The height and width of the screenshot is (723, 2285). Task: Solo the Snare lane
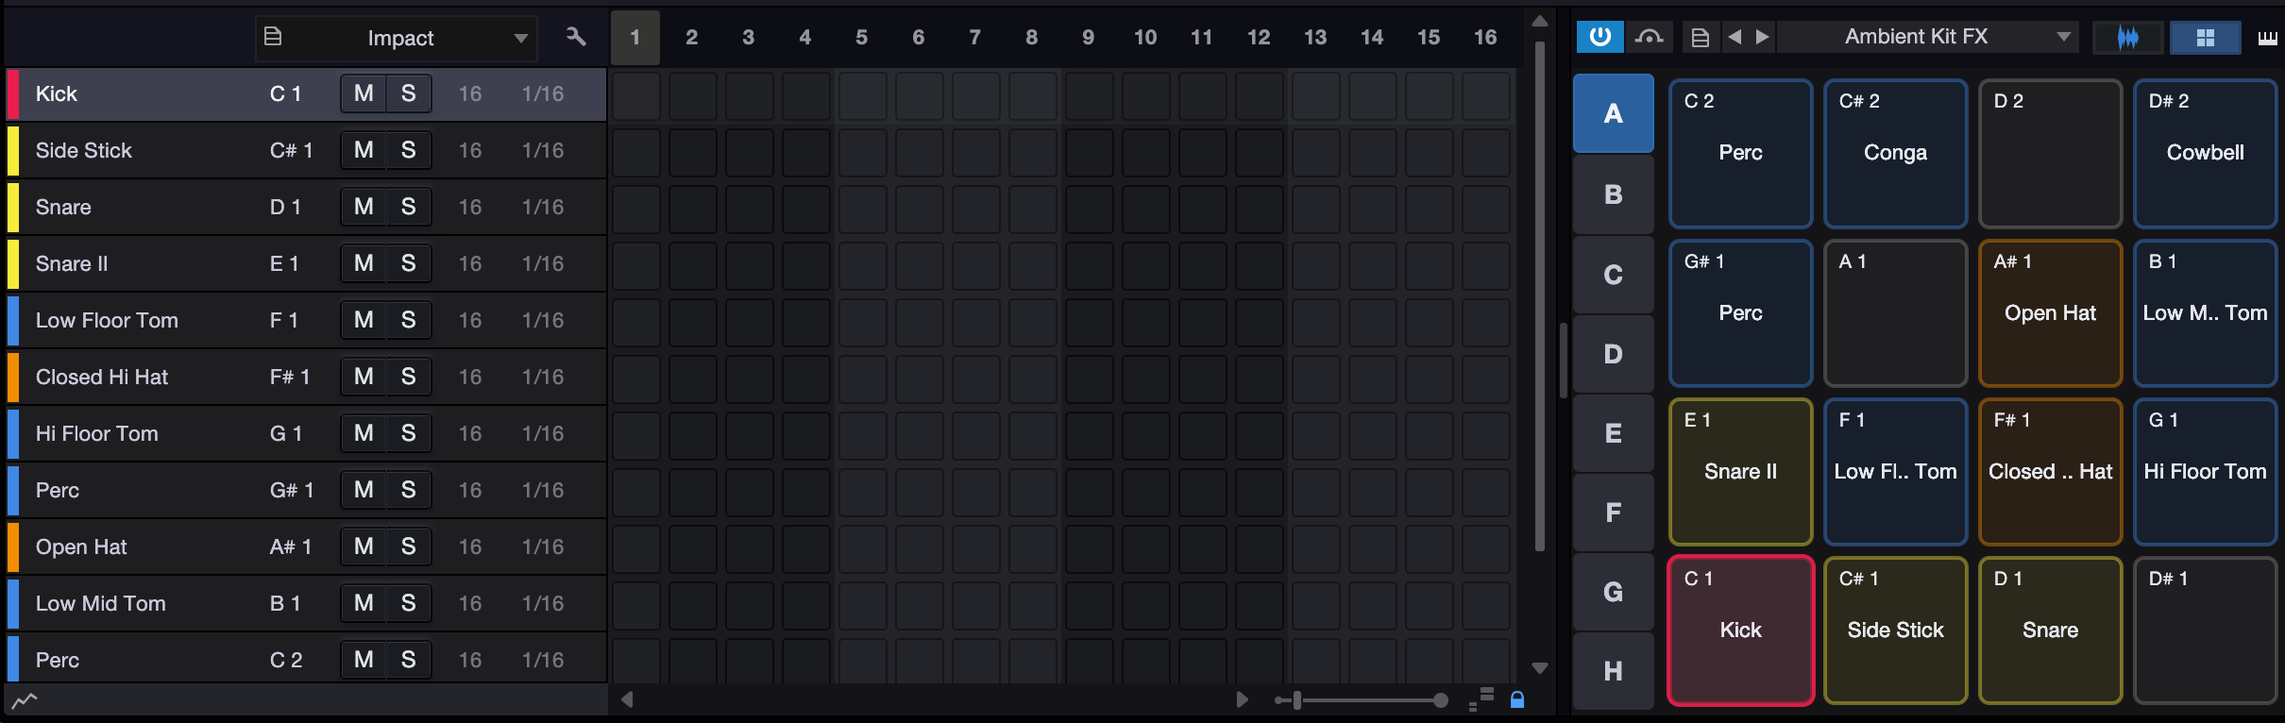(x=408, y=207)
